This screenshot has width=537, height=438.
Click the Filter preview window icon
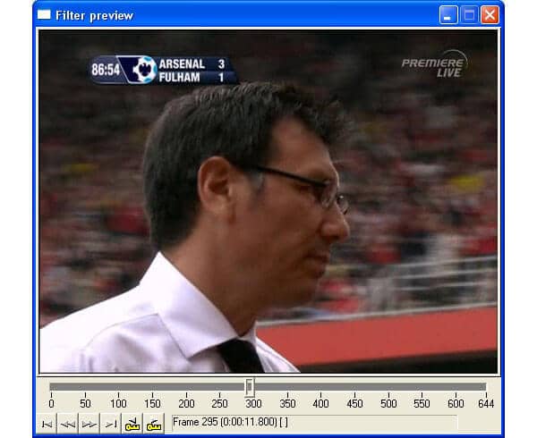(44, 15)
